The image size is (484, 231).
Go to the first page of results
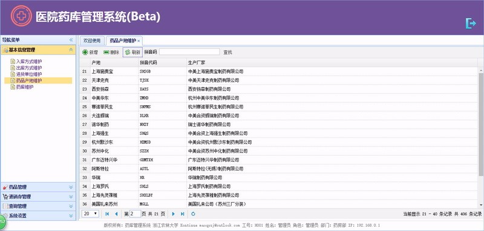click(107, 213)
